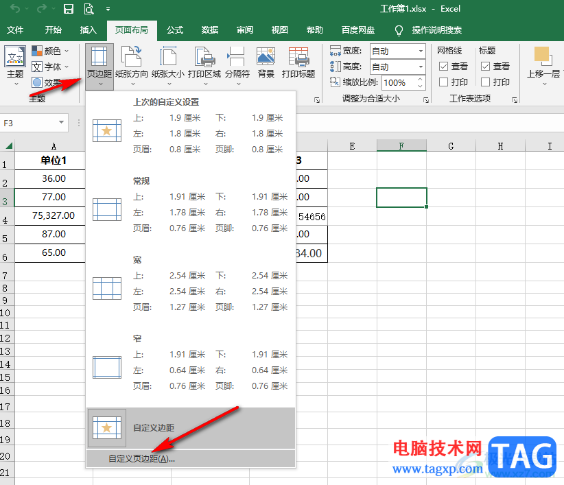Toggle 网格线 查看 gridlines view checkbox
Viewport: 564px width, 485px height.
[443, 66]
